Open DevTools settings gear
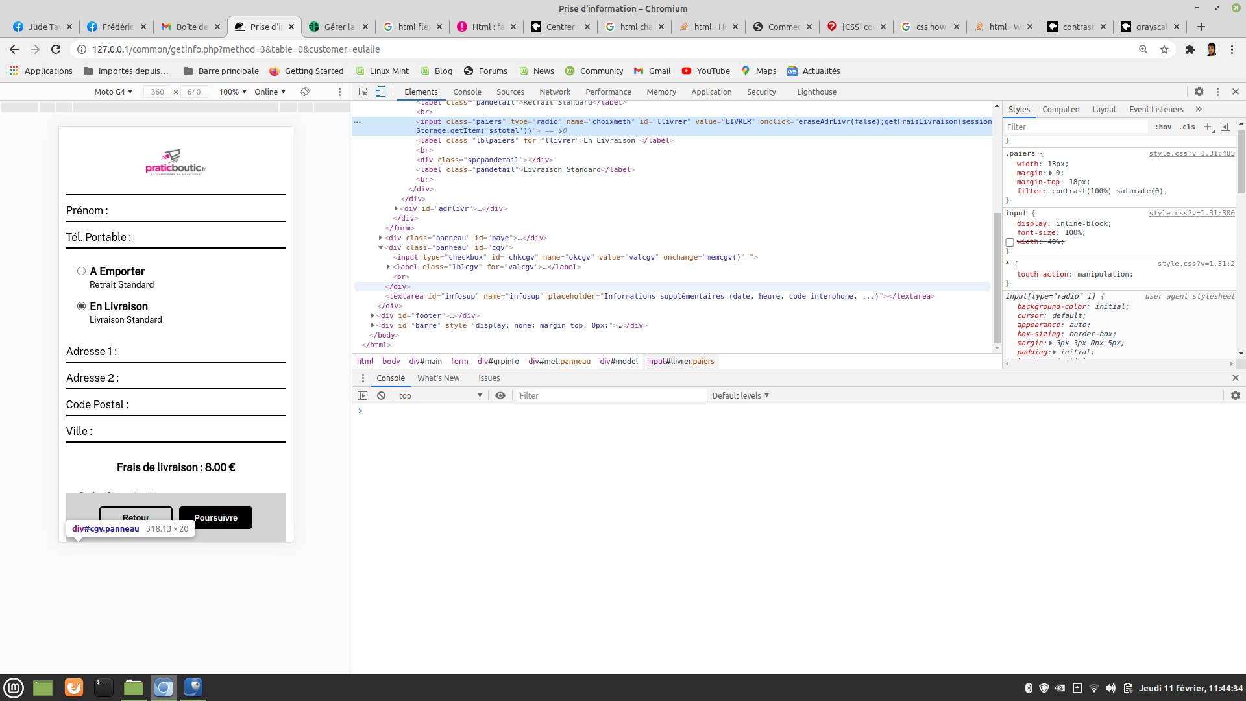The image size is (1246, 701). [1199, 92]
